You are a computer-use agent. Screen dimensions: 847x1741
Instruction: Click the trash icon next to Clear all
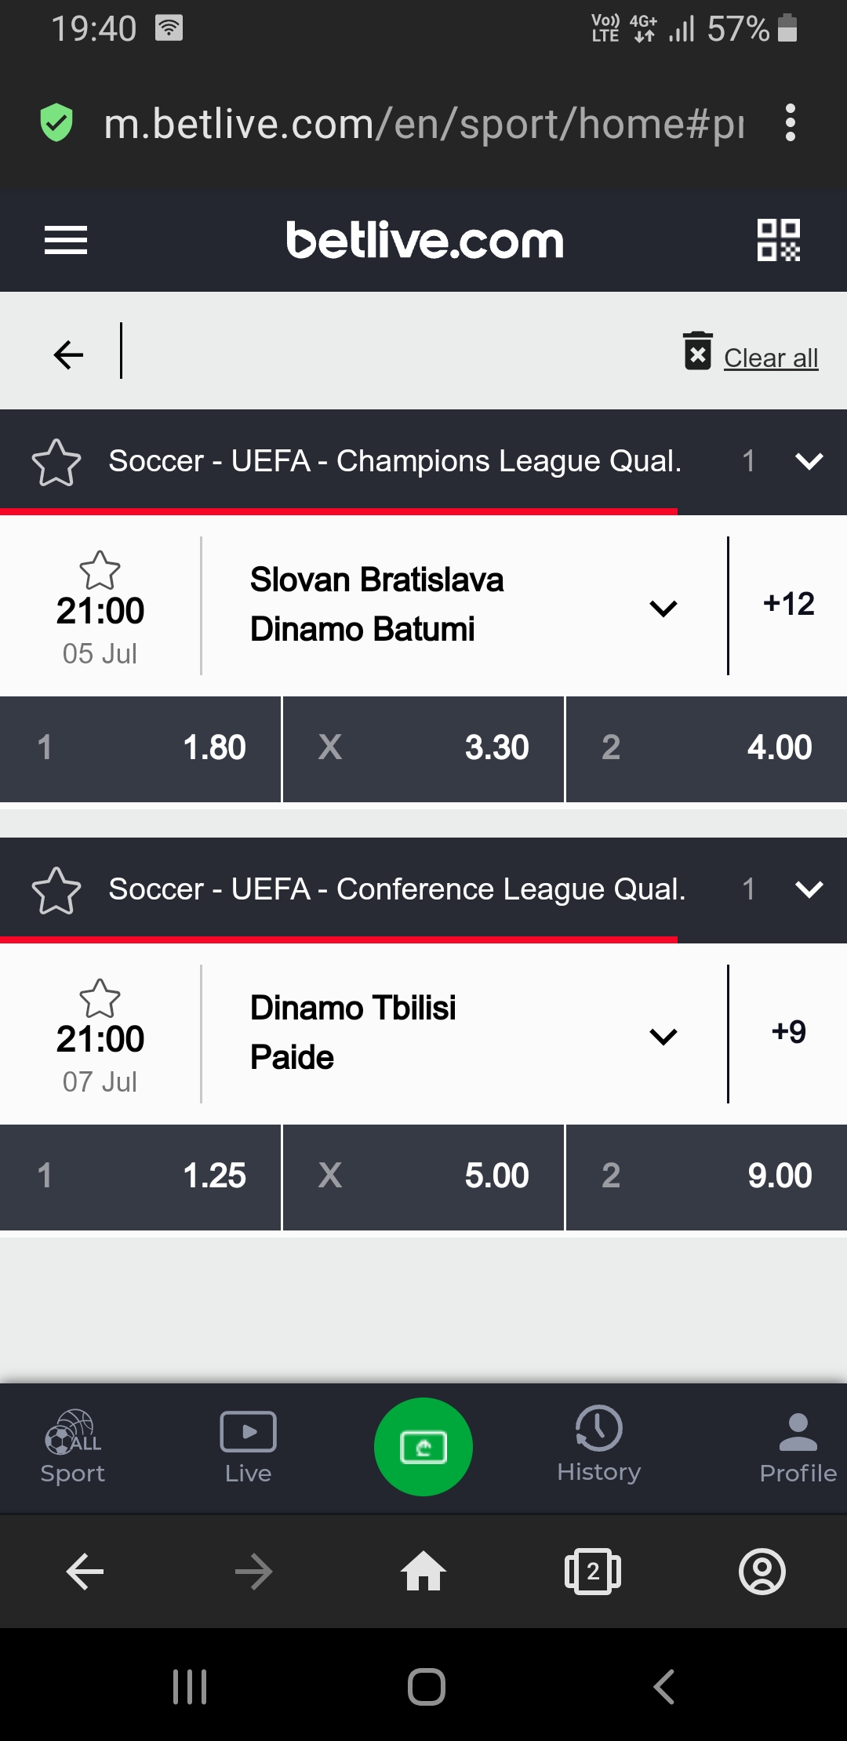[697, 351]
